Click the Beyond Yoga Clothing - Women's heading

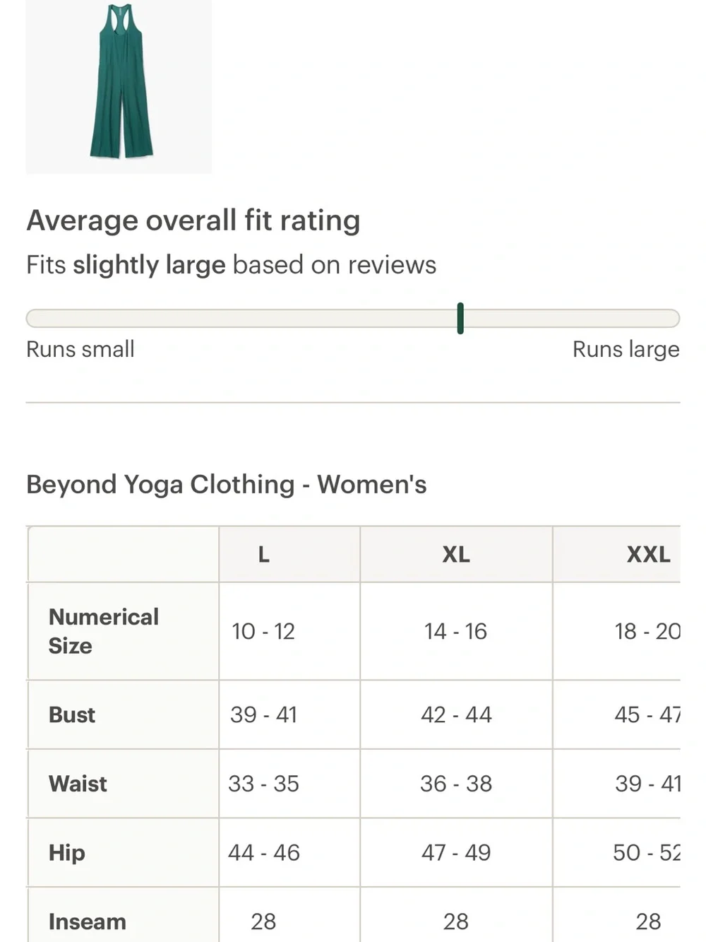227,485
